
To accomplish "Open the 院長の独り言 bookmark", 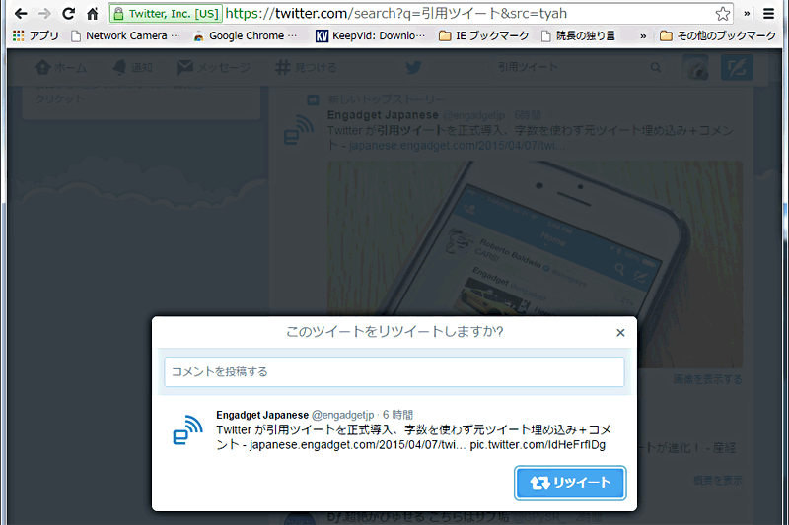I will [x=578, y=35].
